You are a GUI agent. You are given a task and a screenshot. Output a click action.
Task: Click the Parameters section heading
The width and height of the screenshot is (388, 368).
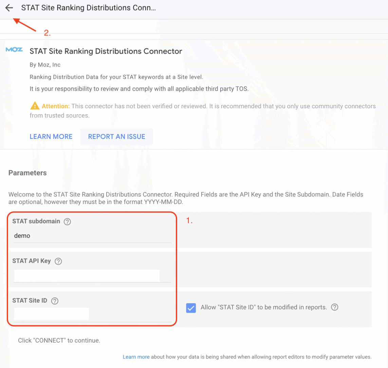pos(27,173)
